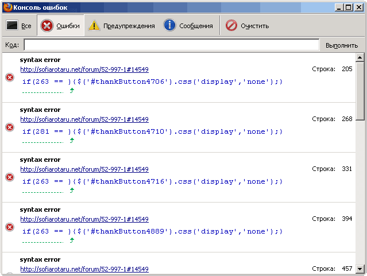Click red error icon of third entry
This screenshot has height=276, width=367.
click(x=10, y=177)
